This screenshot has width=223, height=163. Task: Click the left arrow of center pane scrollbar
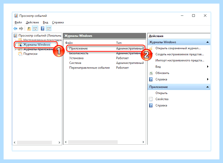[66, 142]
